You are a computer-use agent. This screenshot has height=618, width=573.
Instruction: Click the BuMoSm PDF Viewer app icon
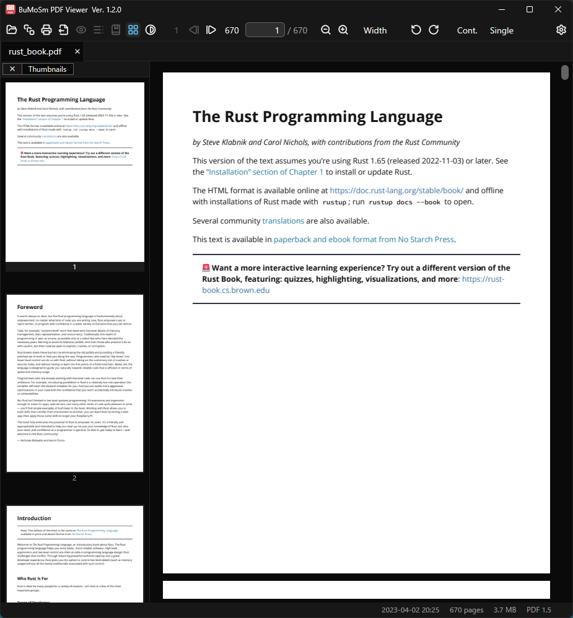tap(11, 9)
